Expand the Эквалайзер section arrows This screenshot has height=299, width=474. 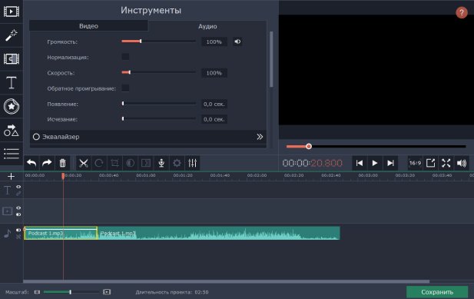click(260, 137)
